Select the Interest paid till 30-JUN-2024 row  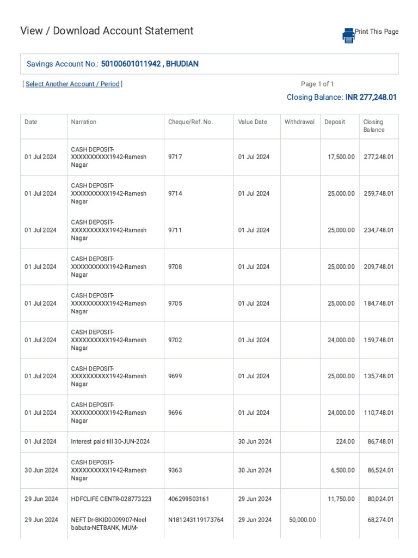coord(110,441)
